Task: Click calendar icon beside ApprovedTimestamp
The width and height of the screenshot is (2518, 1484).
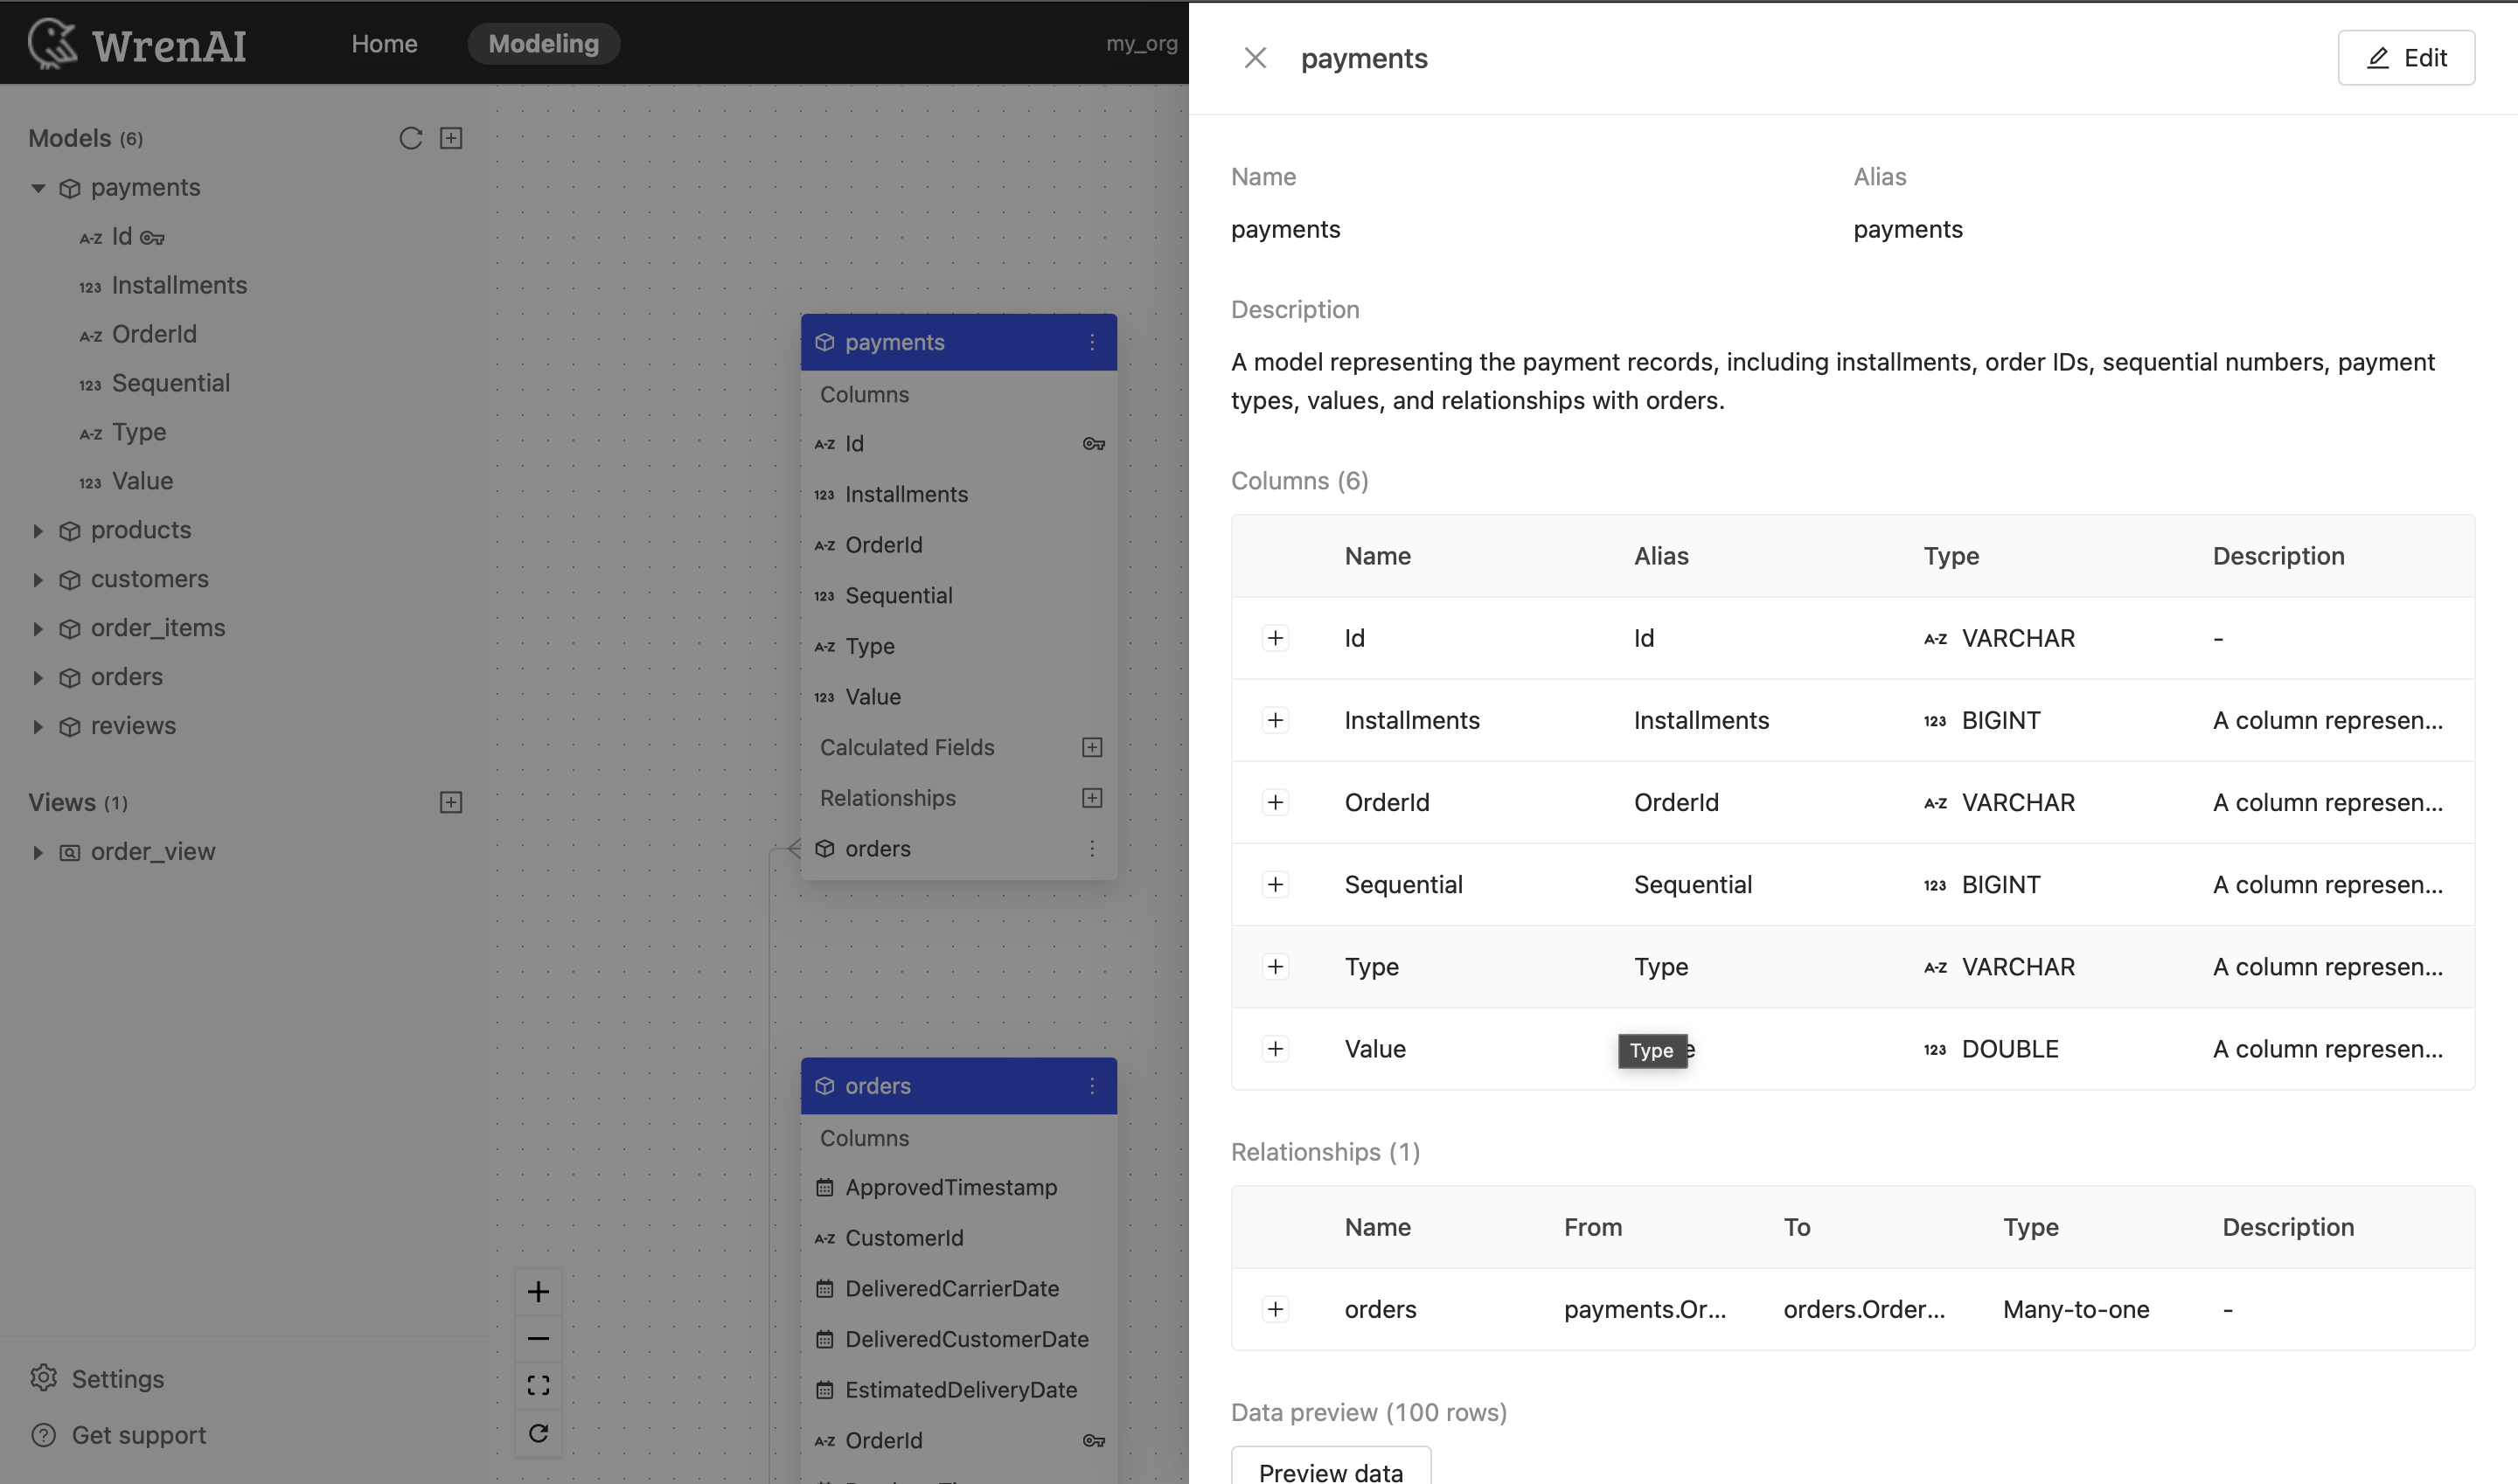Action: (824, 1188)
